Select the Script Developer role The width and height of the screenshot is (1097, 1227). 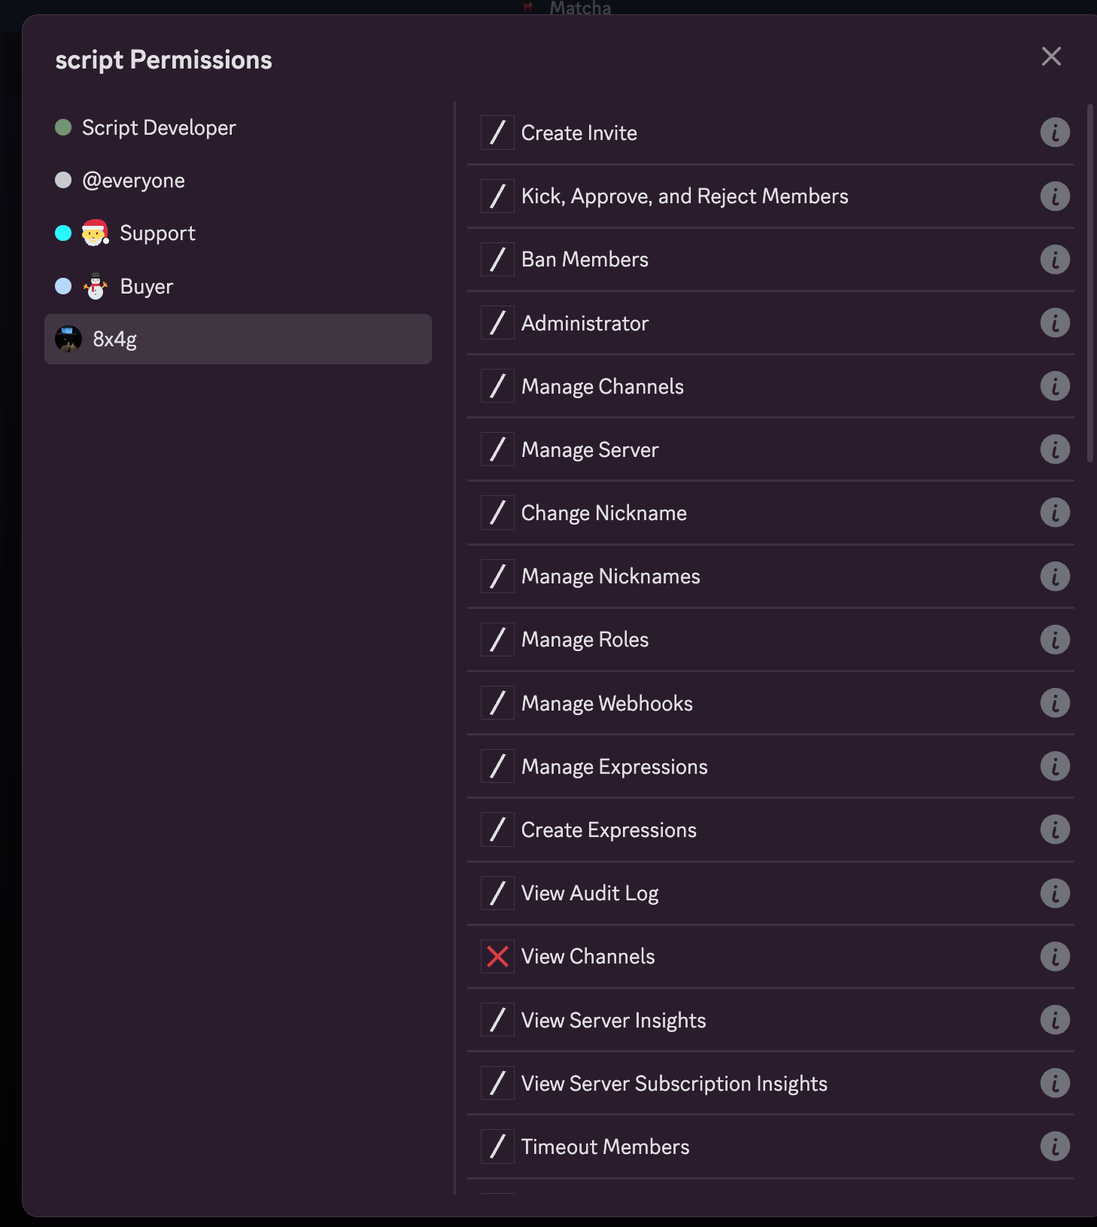point(159,128)
